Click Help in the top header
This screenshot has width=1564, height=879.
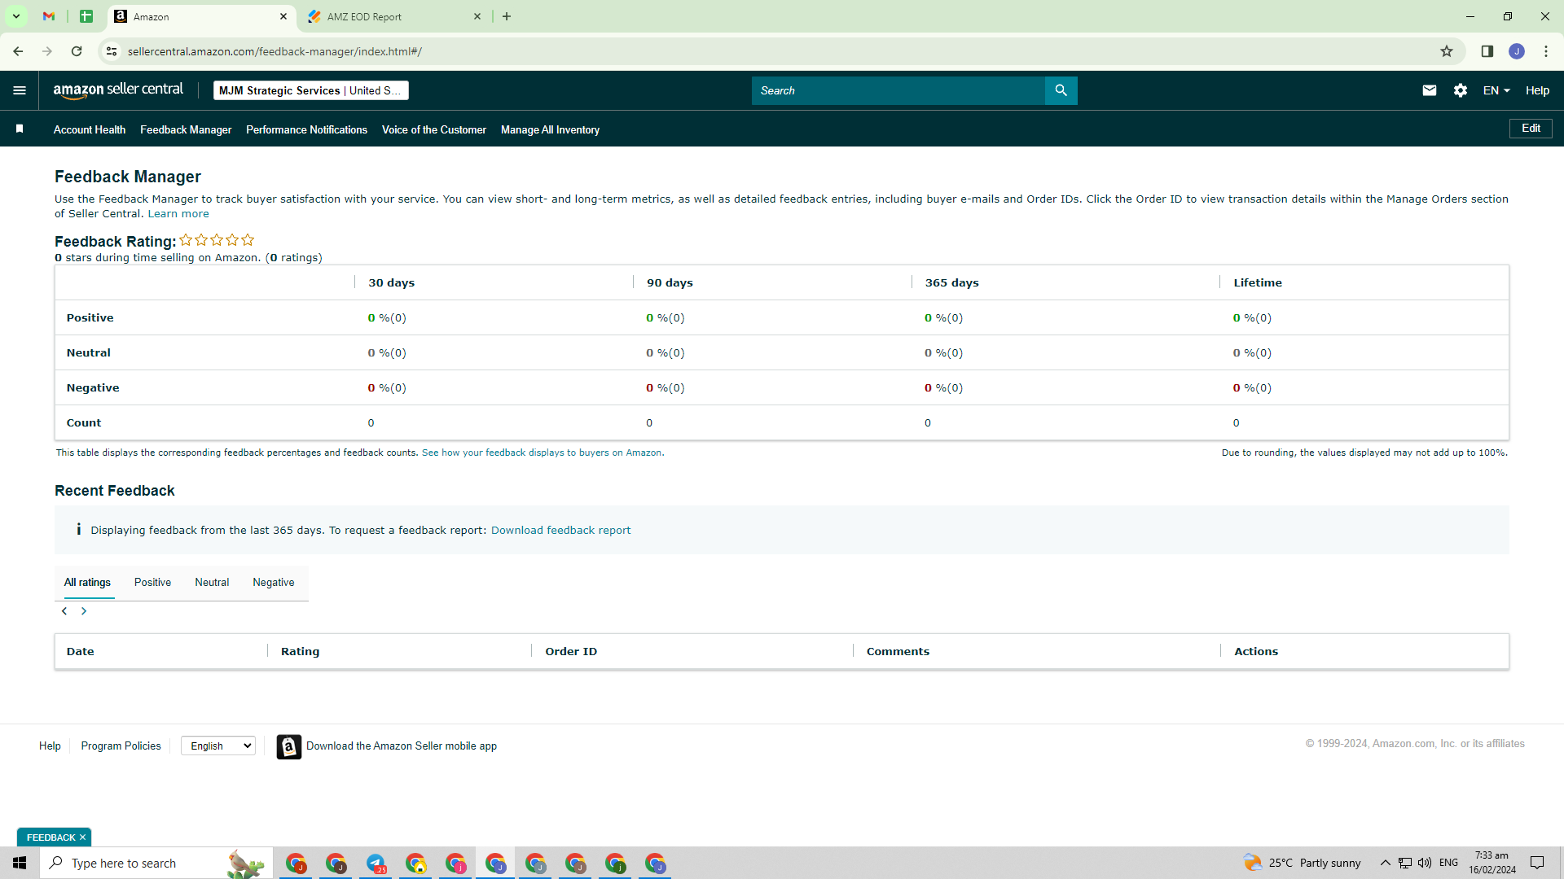click(x=1537, y=90)
